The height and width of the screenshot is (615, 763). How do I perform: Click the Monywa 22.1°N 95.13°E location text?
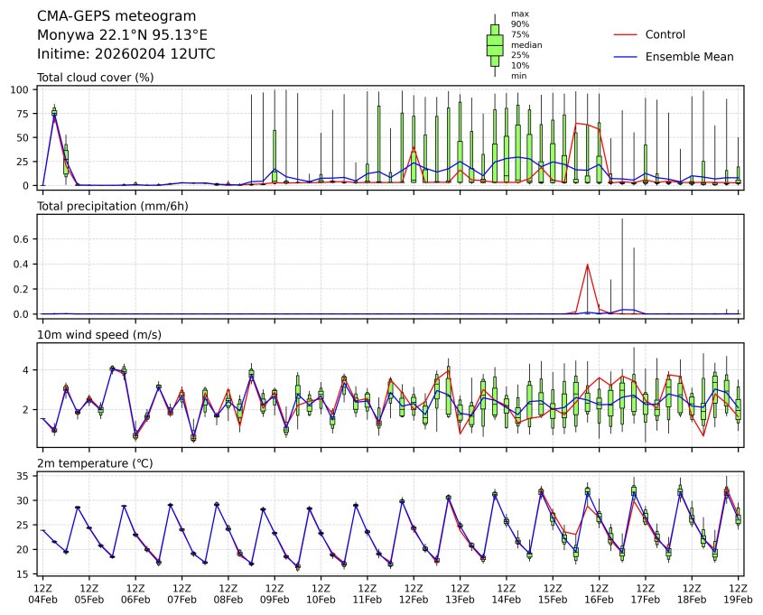(x=122, y=35)
